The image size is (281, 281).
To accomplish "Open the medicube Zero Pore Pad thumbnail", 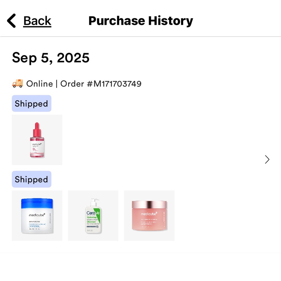I will pyautogui.click(x=37, y=216).
